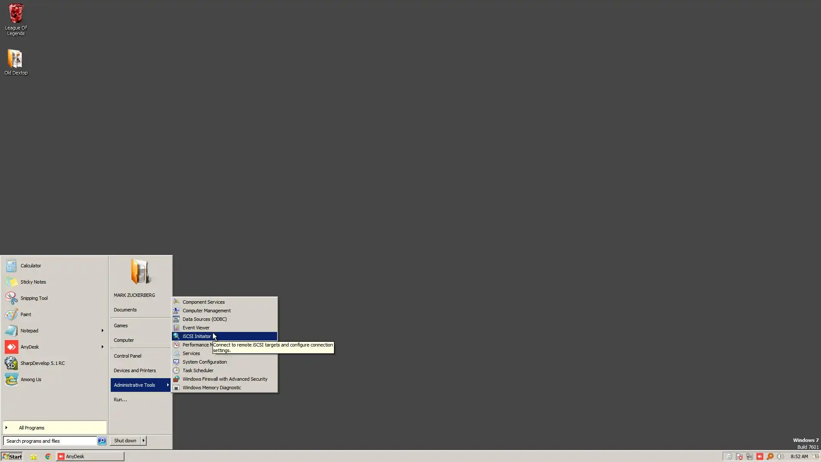821x462 pixels.
Task: Open Shut down options arrow
Action: pyautogui.click(x=144, y=441)
